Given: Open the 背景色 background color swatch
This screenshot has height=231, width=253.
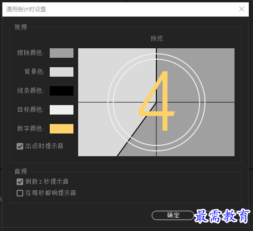Looking at the screenshot, I should (x=62, y=72).
